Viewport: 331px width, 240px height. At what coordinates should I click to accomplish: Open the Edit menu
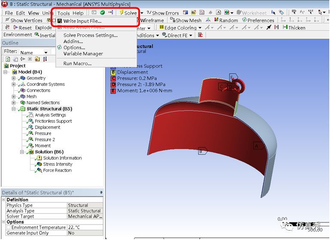[20, 13]
